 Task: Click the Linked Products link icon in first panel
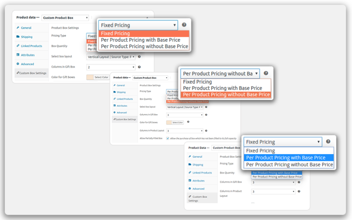[18, 46]
